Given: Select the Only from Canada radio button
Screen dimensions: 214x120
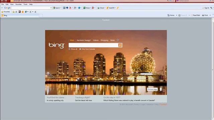Looking at the screenshot, I should 80,49.
